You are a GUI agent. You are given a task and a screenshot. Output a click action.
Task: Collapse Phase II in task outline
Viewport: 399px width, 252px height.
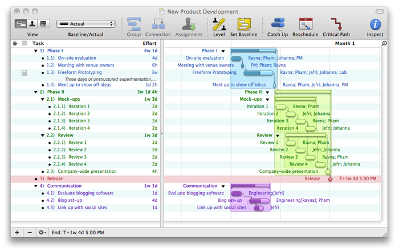[x=36, y=92]
